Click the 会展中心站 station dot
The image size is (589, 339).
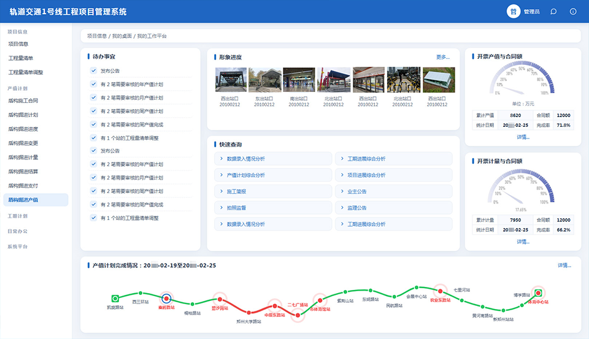point(416,288)
